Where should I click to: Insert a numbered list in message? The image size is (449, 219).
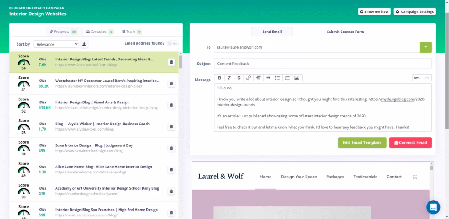coord(287,78)
